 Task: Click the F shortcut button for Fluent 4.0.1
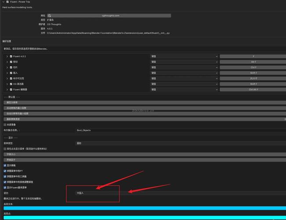pyautogui.click(x=253, y=56)
